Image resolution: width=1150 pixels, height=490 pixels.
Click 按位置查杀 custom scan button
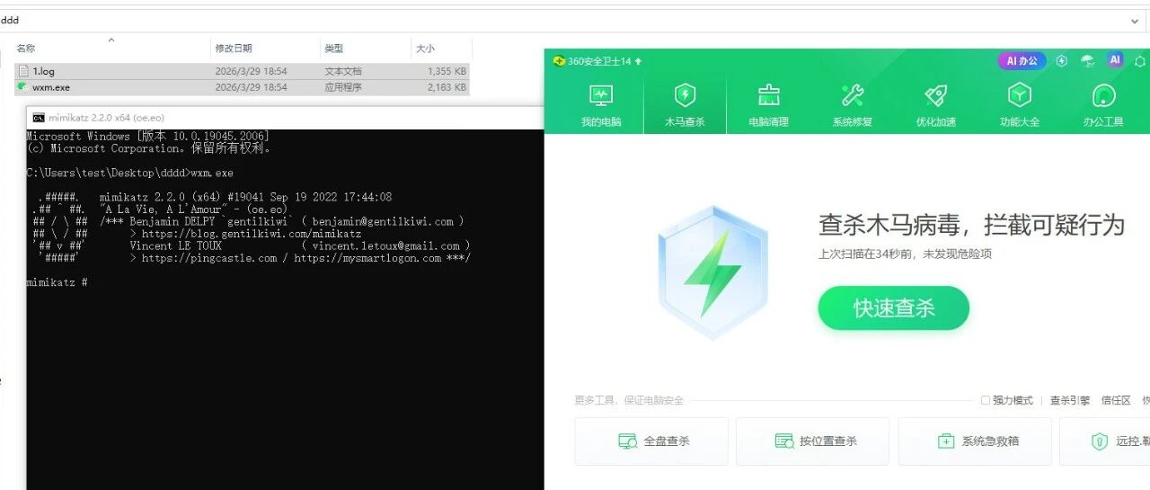coord(812,441)
